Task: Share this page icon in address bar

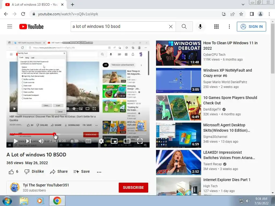Action: [x=233, y=14]
